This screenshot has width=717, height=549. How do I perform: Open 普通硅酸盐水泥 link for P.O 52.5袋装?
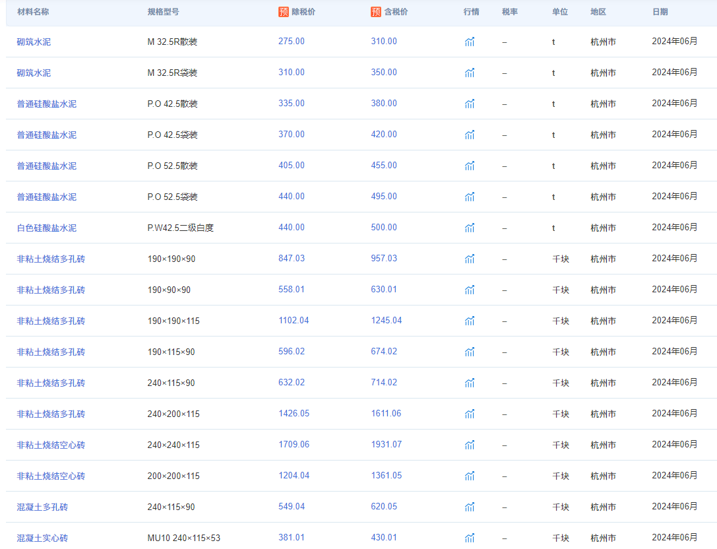coord(47,197)
